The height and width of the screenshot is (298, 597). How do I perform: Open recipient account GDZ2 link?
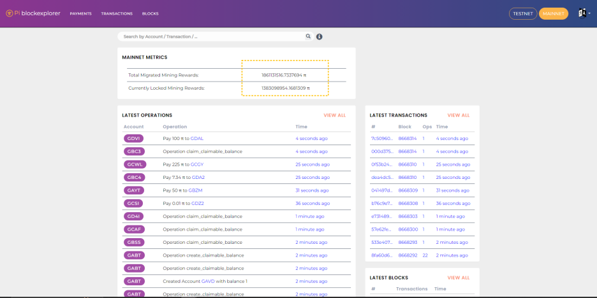tap(198, 203)
